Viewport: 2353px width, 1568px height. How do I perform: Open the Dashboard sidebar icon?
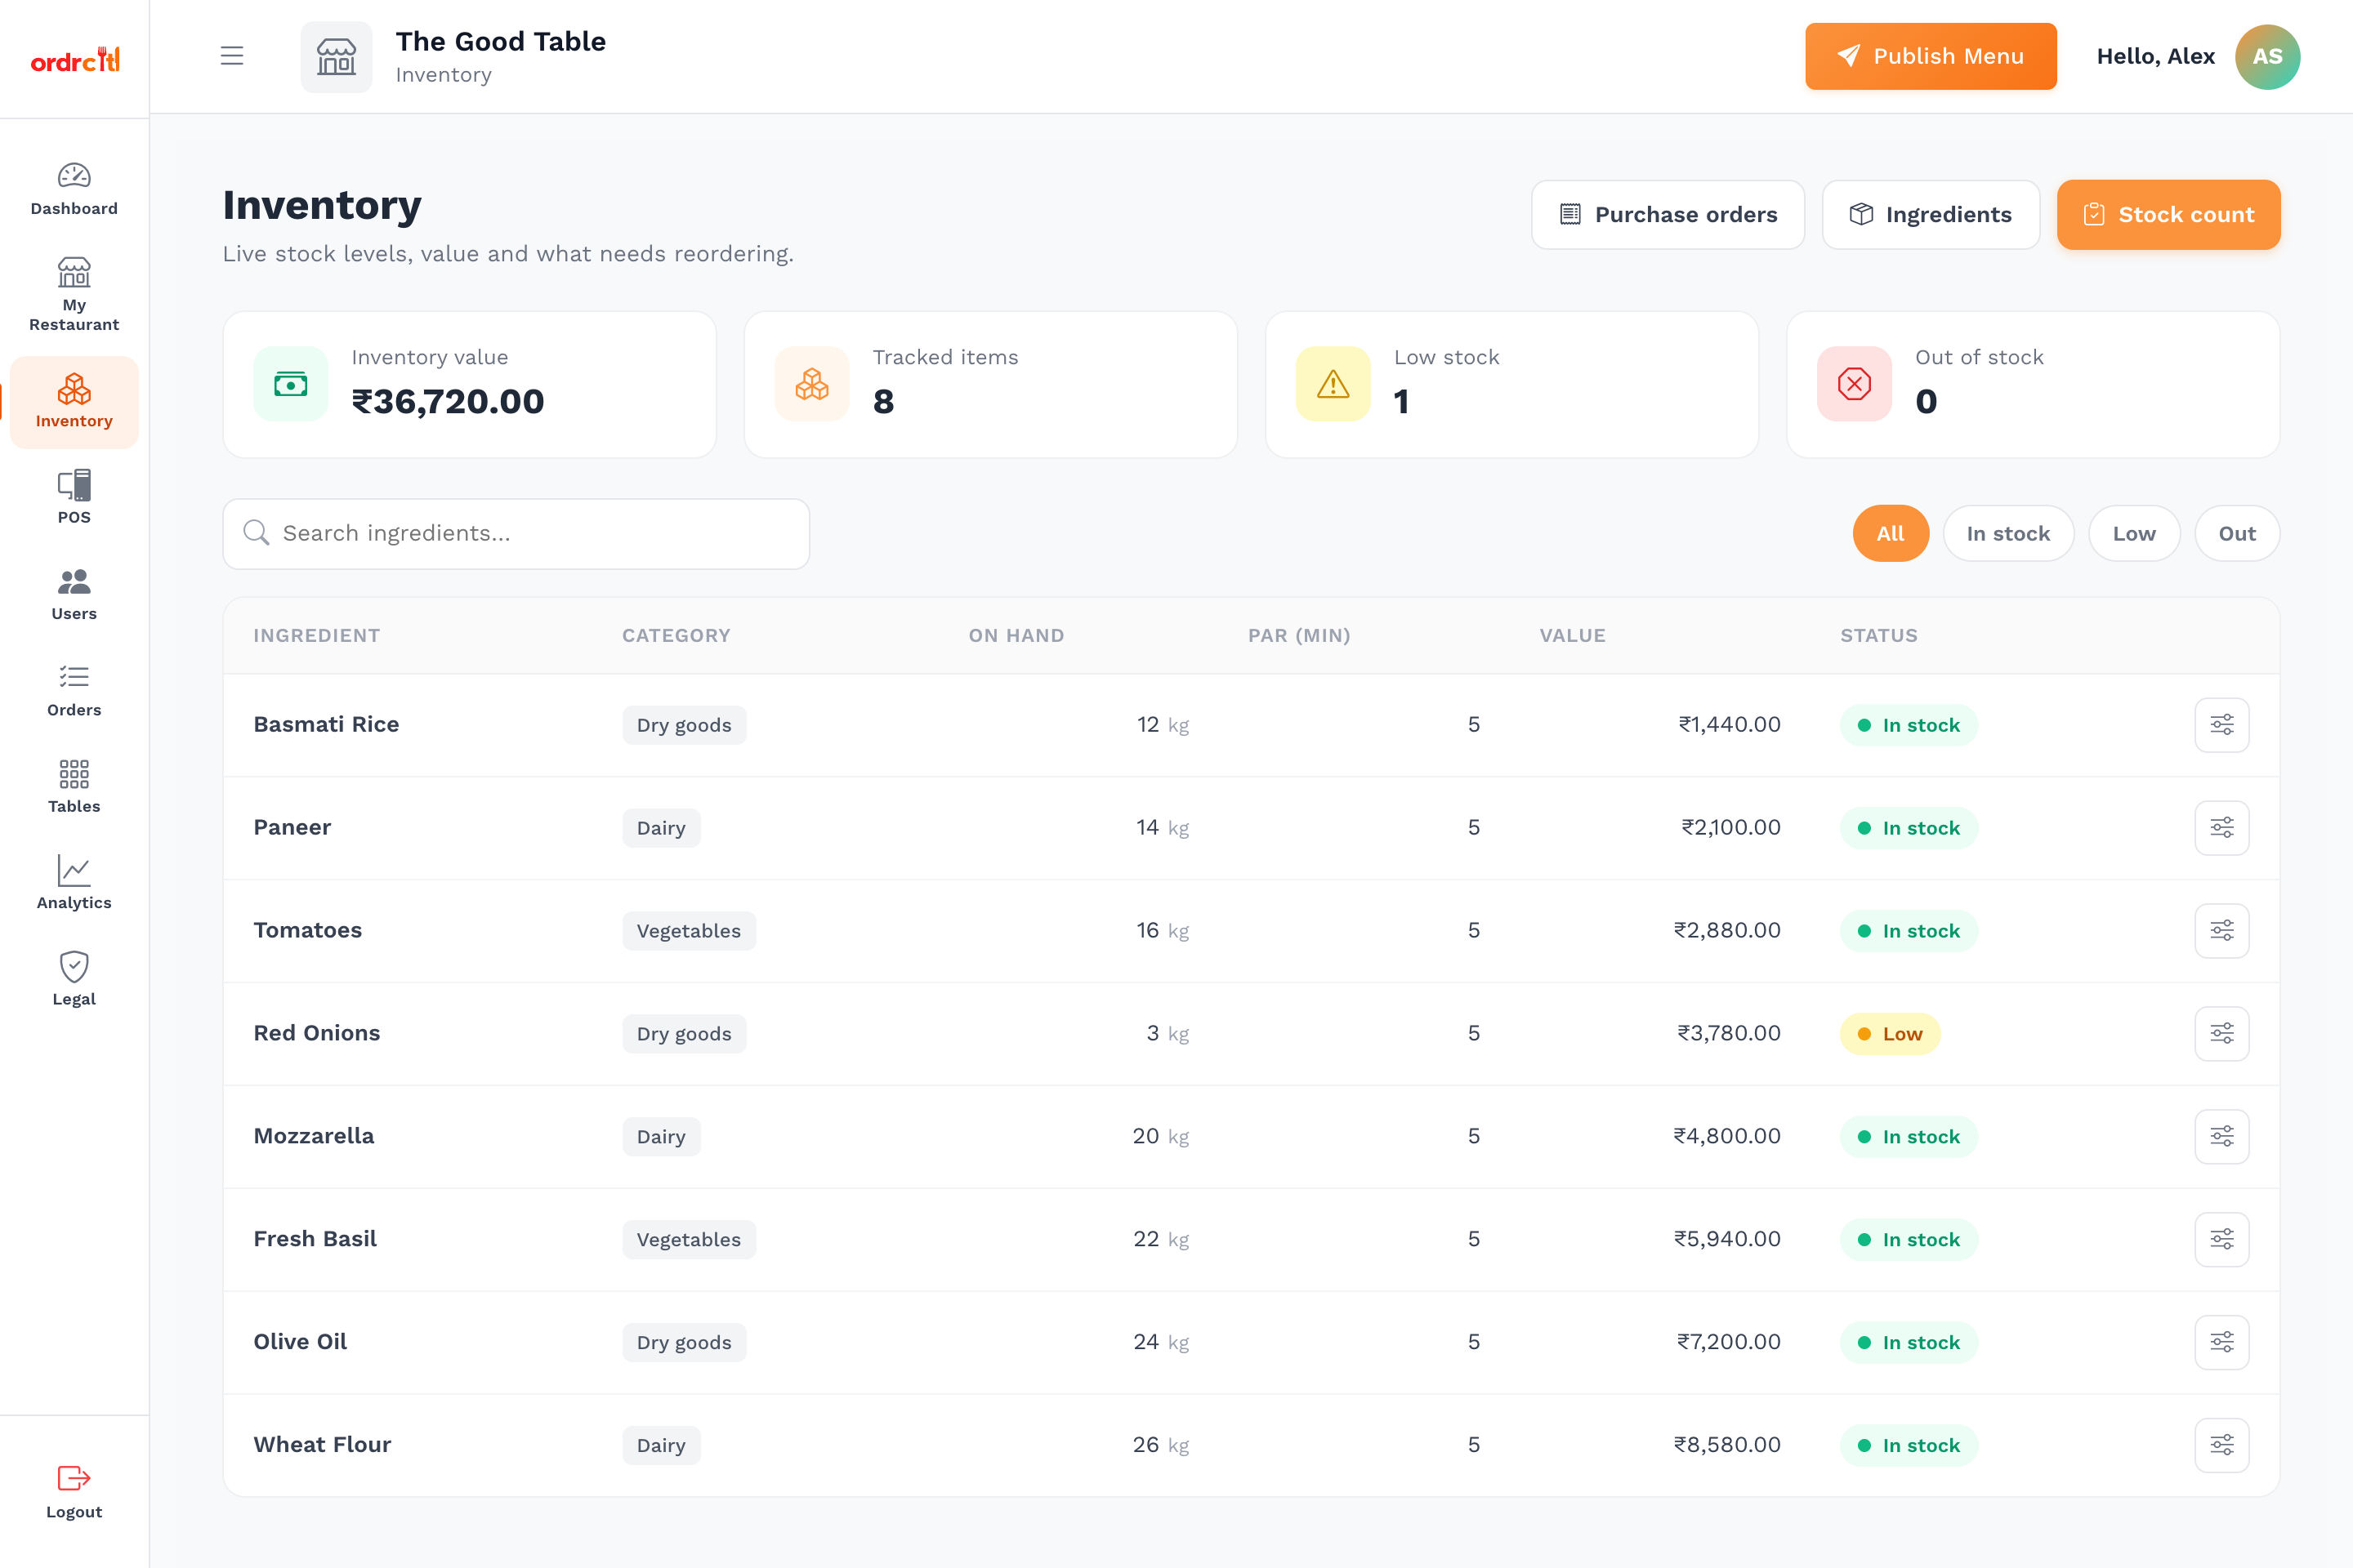point(74,189)
